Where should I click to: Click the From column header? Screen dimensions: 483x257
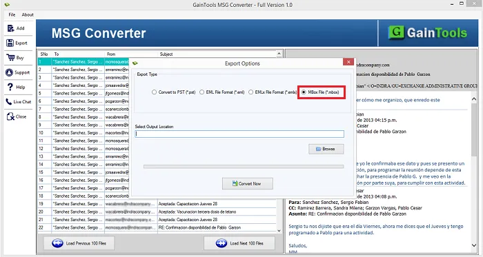[x=131, y=54]
